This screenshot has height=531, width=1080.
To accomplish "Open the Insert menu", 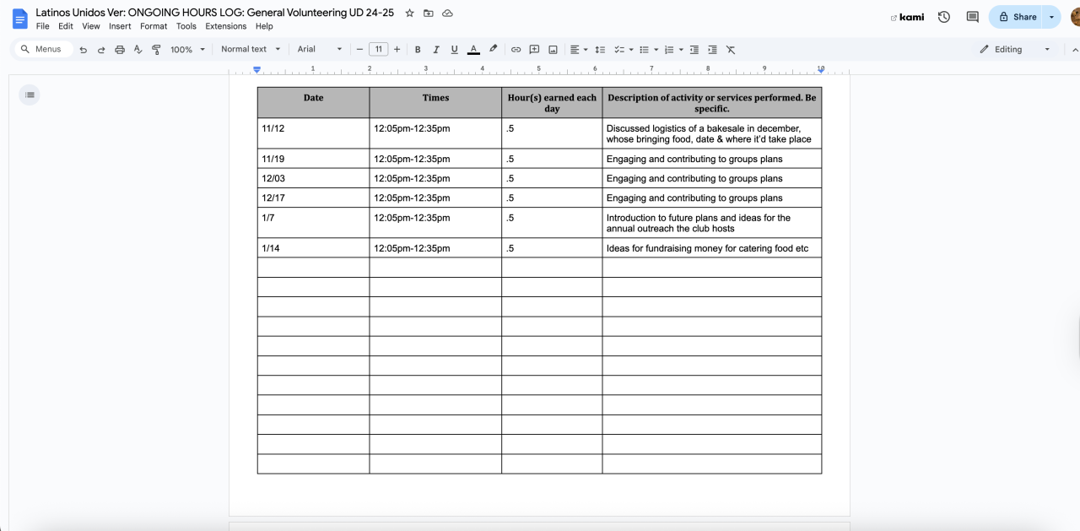I will pos(120,26).
